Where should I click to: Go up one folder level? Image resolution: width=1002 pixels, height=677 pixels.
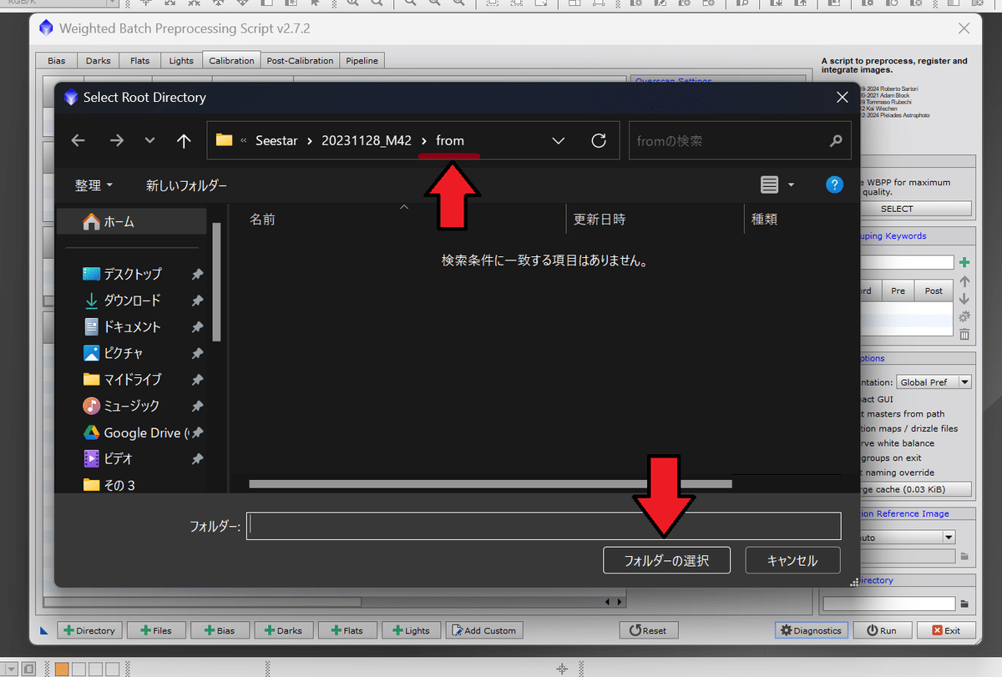[x=185, y=141]
